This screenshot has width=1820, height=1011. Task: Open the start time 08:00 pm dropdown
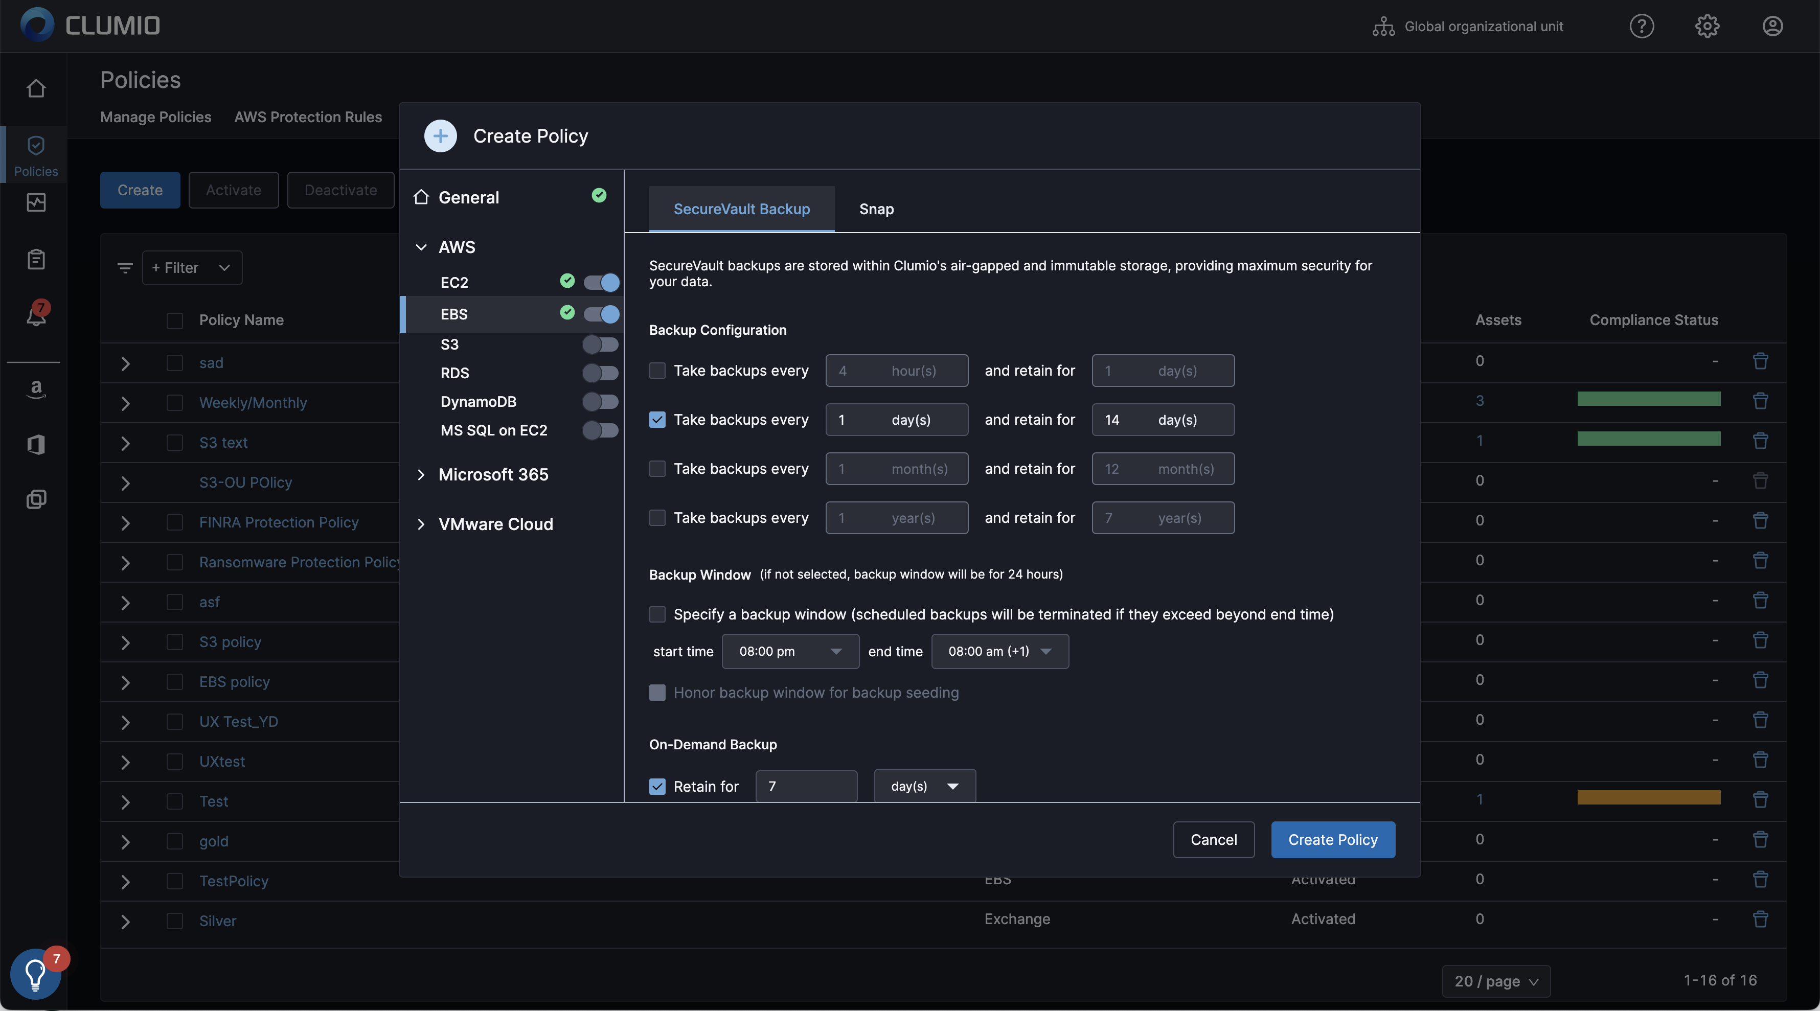pyautogui.click(x=790, y=651)
